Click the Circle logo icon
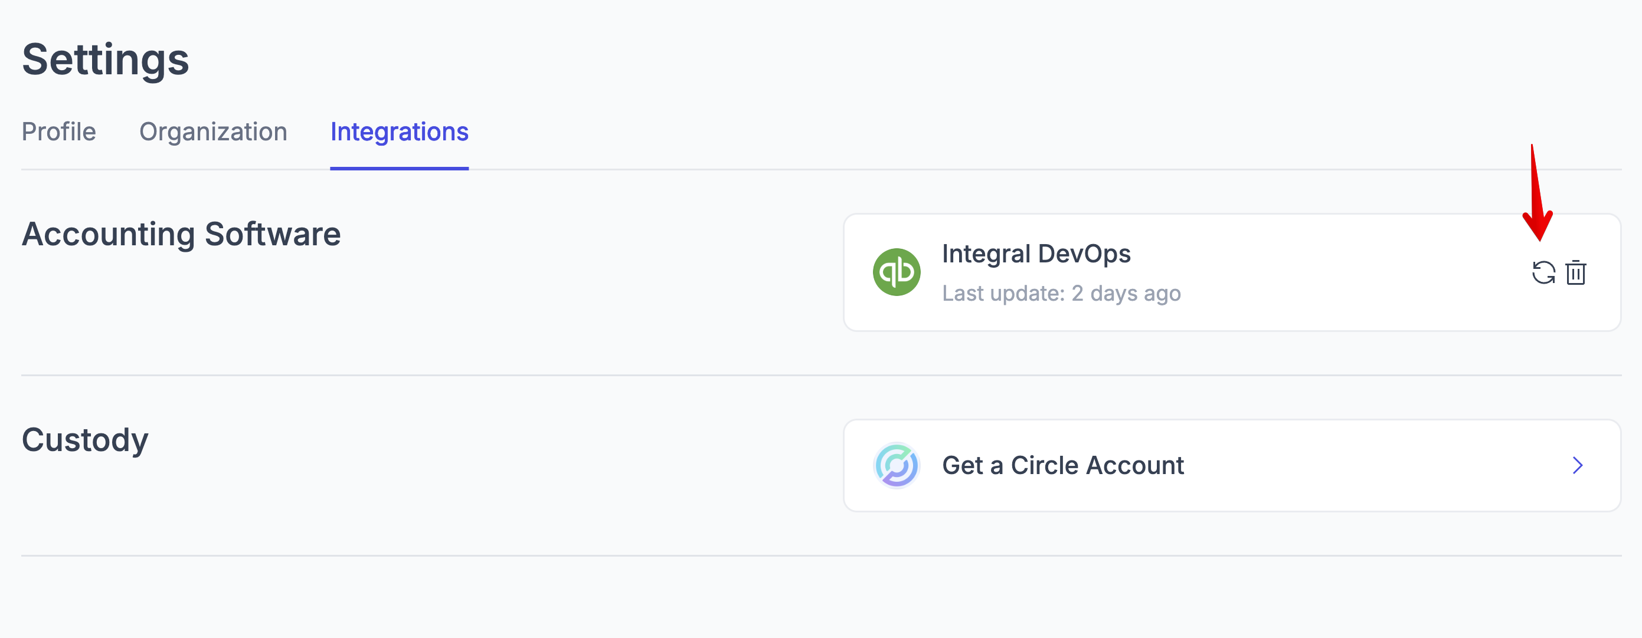 pyautogui.click(x=896, y=465)
